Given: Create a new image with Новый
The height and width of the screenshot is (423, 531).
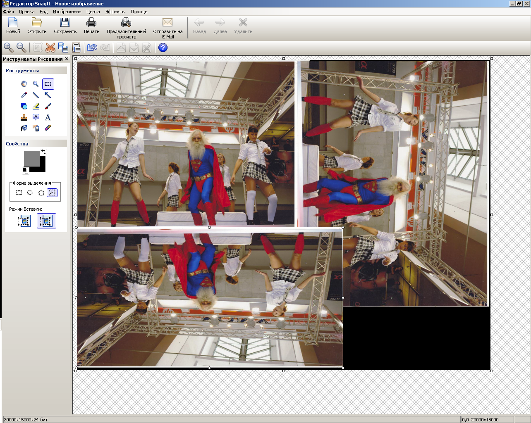Looking at the screenshot, I should pos(13,26).
